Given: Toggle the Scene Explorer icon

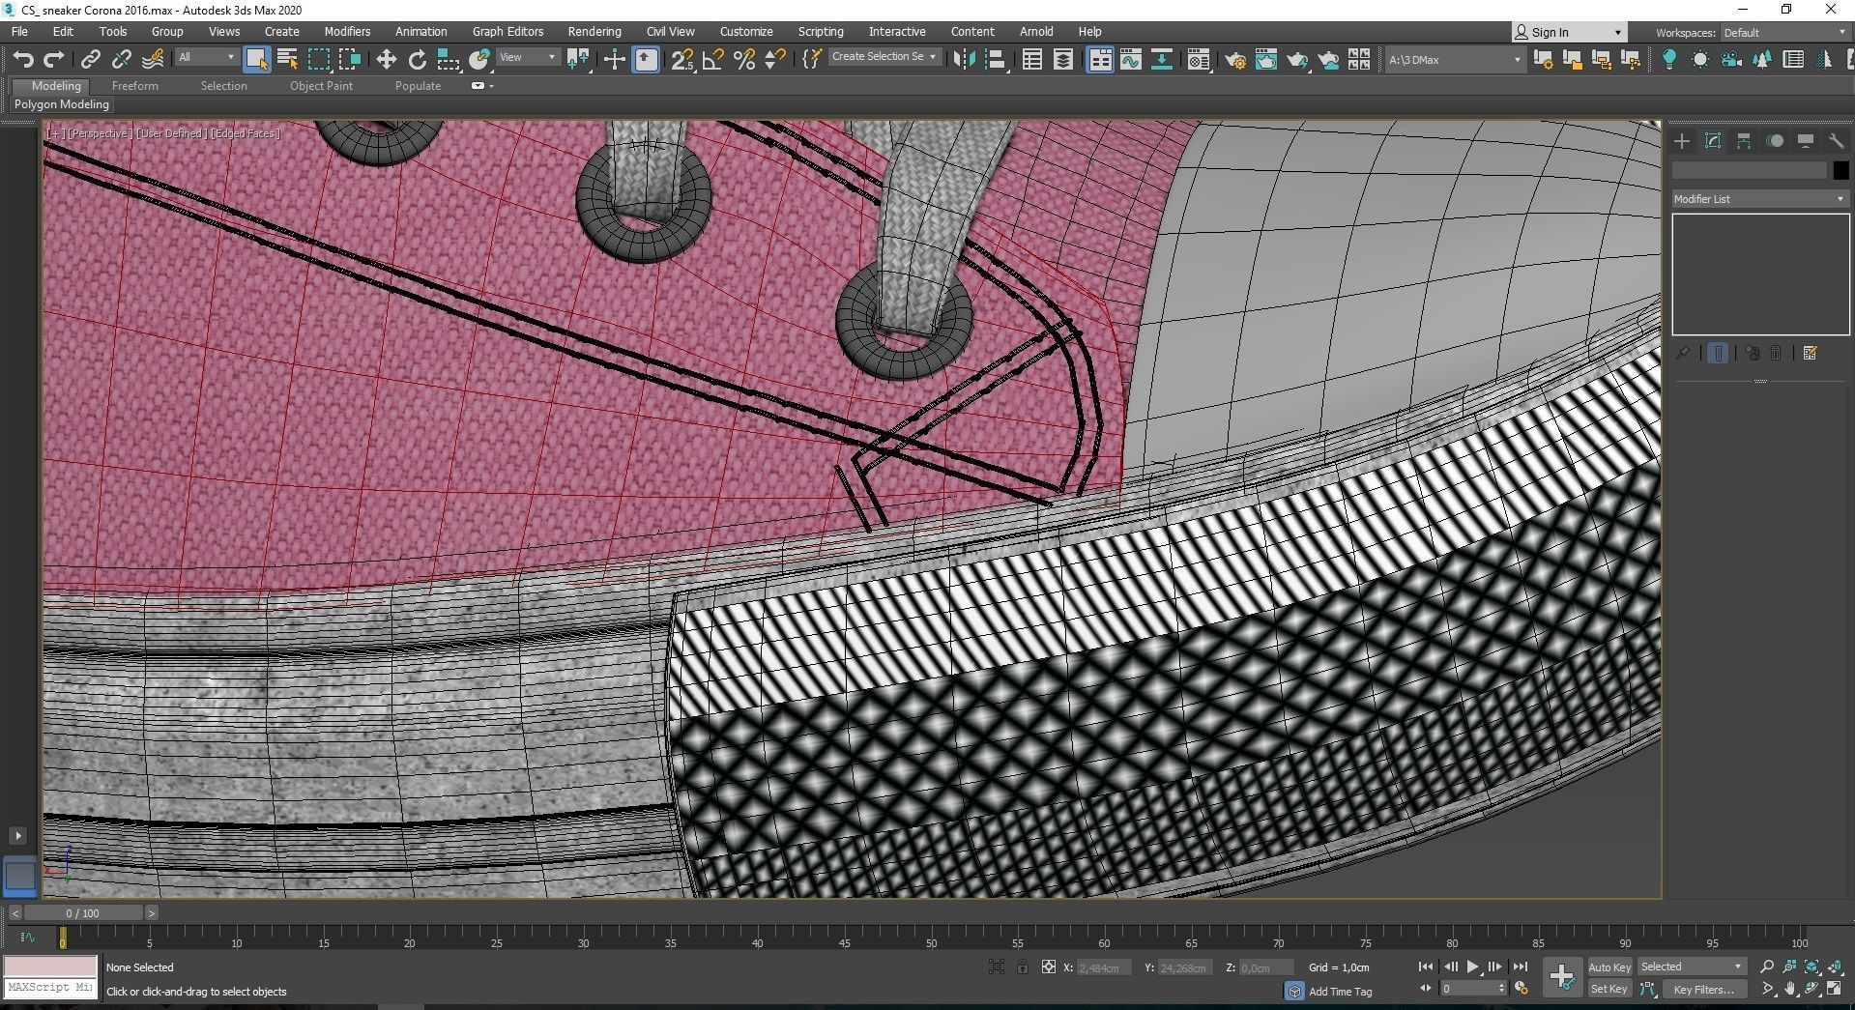Looking at the screenshot, I should tap(1031, 60).
